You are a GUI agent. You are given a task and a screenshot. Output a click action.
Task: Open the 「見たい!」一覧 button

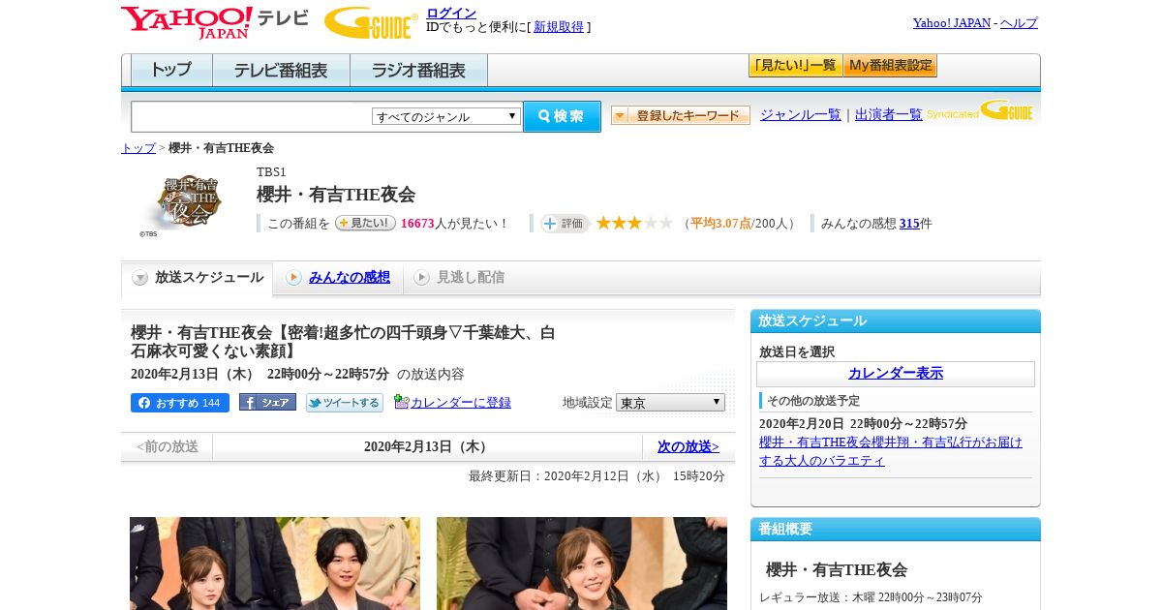click(796, 66)
